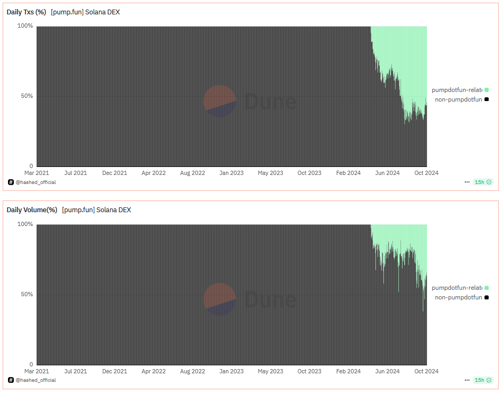Click the black non-pumpdotfun swatch in Daily Volume legend
Screen dimensions: 502x393
pos(487,298)
